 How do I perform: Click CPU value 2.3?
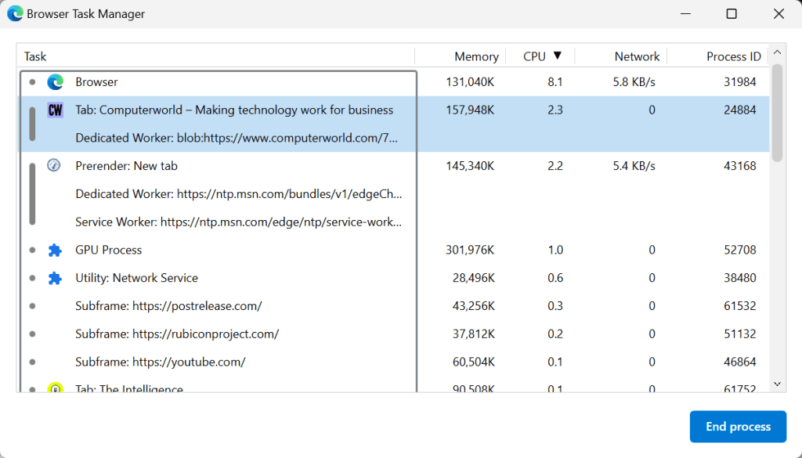click(x=555, y=110)
